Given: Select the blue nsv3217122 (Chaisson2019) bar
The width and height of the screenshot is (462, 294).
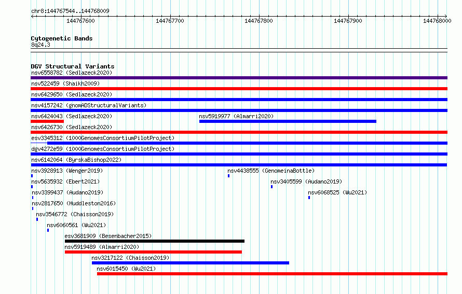Looking at the screenshot, I should pos(191,263).
